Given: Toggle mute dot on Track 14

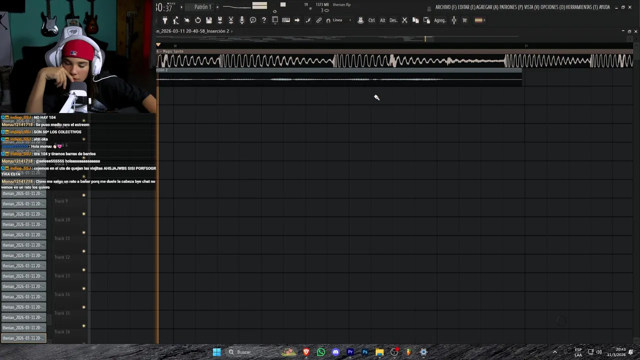Looking at the screenshot, I should point(83,288).
